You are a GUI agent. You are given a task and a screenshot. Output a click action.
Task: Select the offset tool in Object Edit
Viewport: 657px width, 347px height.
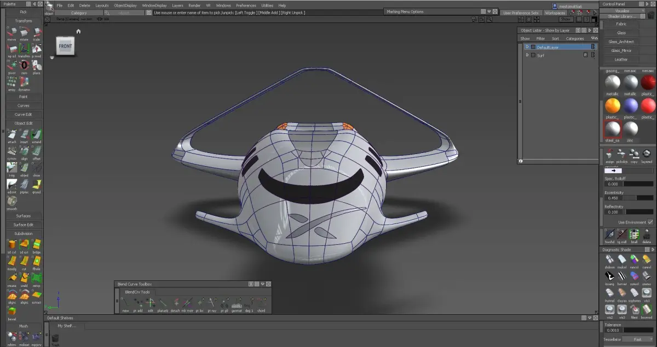click(36, 152)
